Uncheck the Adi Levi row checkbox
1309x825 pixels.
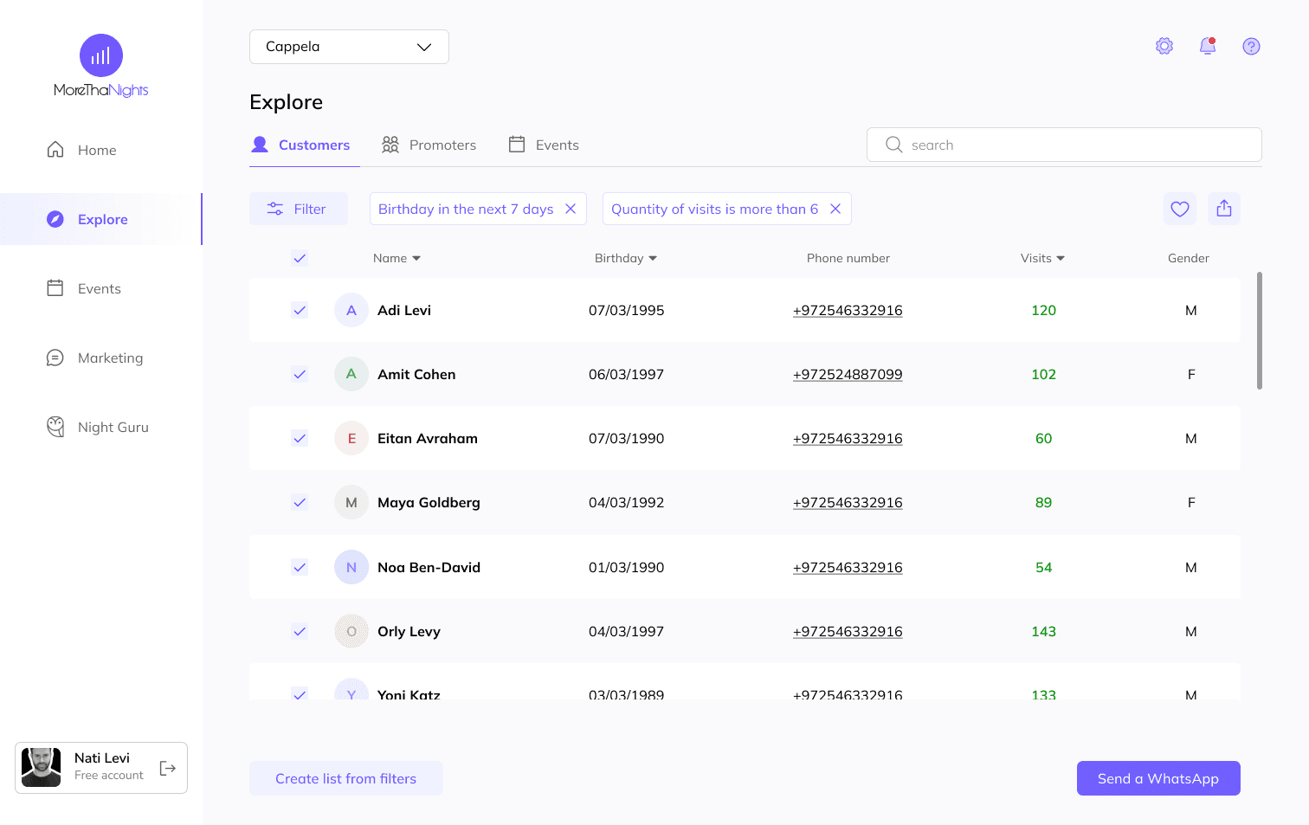(300, 310)
